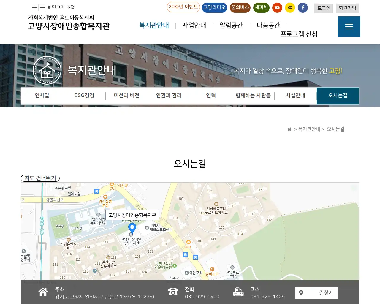Open the 꿈의버스 badge link
Image resolution: width=380 pixels, height=304 pixels.
point(240,8)
